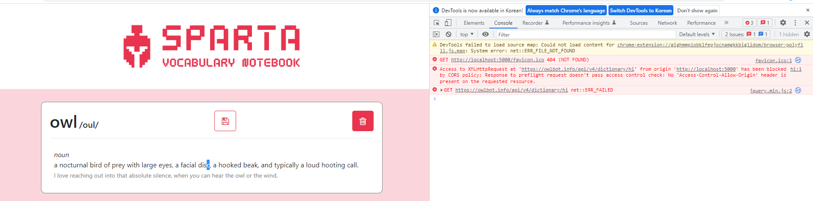Open the localhost:5000/favicon.ico link
813x201 pixels.
pyautogui.click(x=497, y=60)
